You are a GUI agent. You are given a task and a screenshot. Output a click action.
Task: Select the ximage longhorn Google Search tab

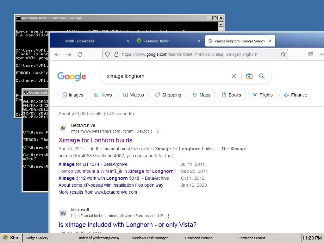tap(240, 41)
